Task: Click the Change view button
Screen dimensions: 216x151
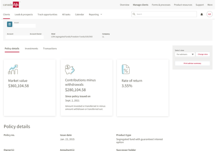Action: point(203,54)
